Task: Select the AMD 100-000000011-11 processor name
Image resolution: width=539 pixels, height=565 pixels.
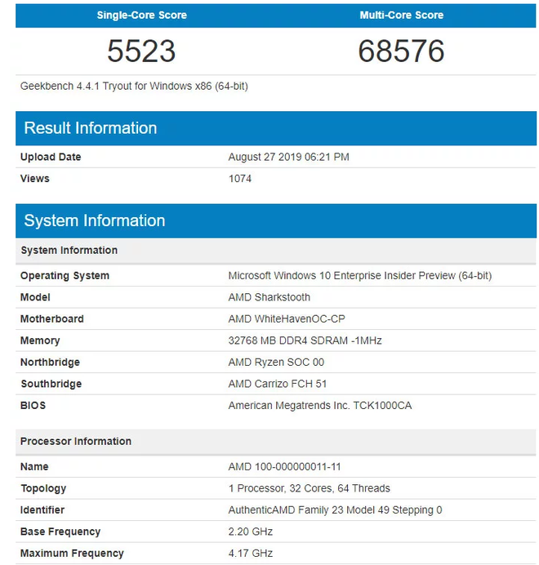Action: click(284, 467)
